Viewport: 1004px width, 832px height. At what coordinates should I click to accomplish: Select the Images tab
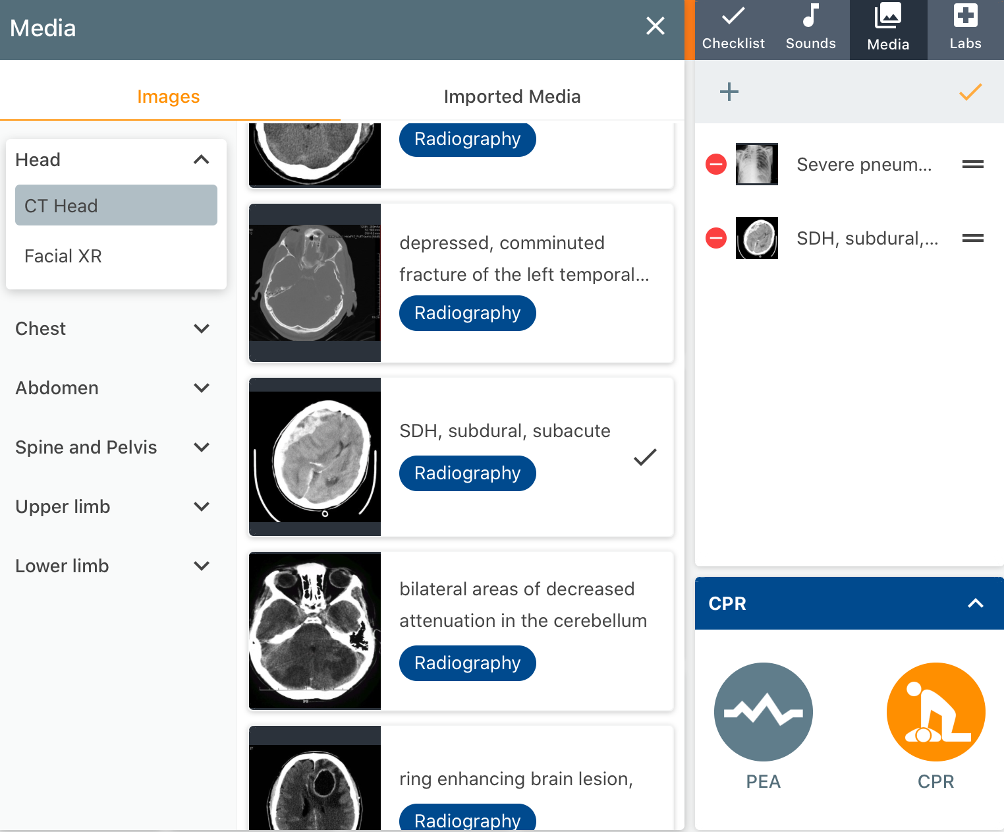pyautogui.click(x=168, y=96)
